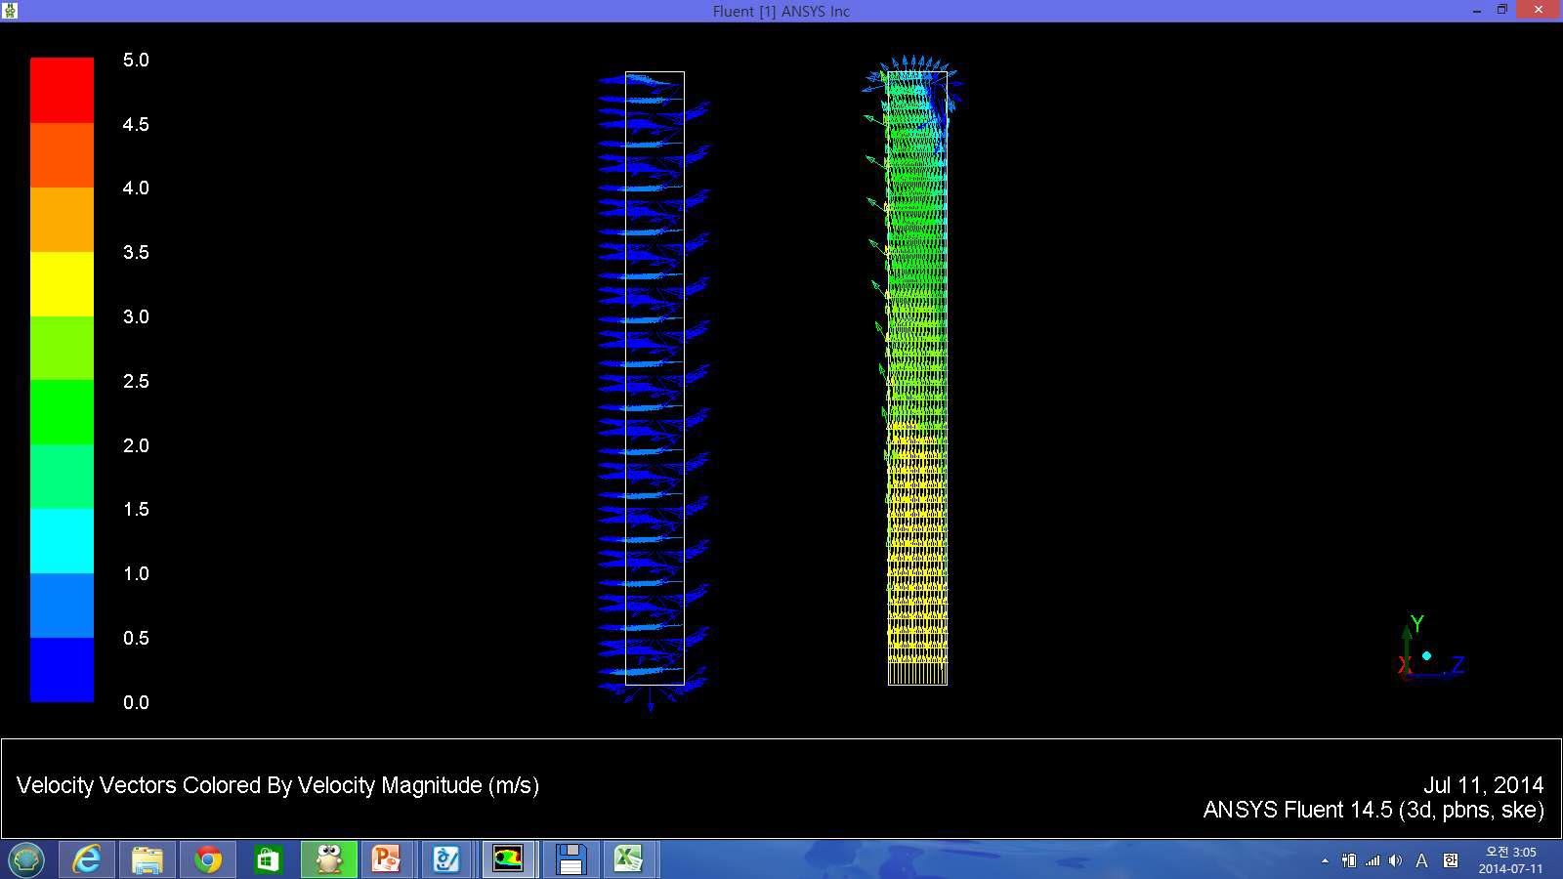Open File Explorer from the taskbar

(x=148, y=859)
